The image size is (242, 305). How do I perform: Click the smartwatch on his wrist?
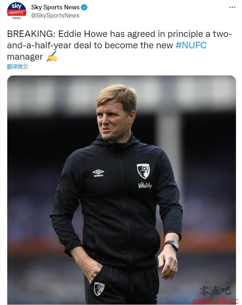pos(172,245)
